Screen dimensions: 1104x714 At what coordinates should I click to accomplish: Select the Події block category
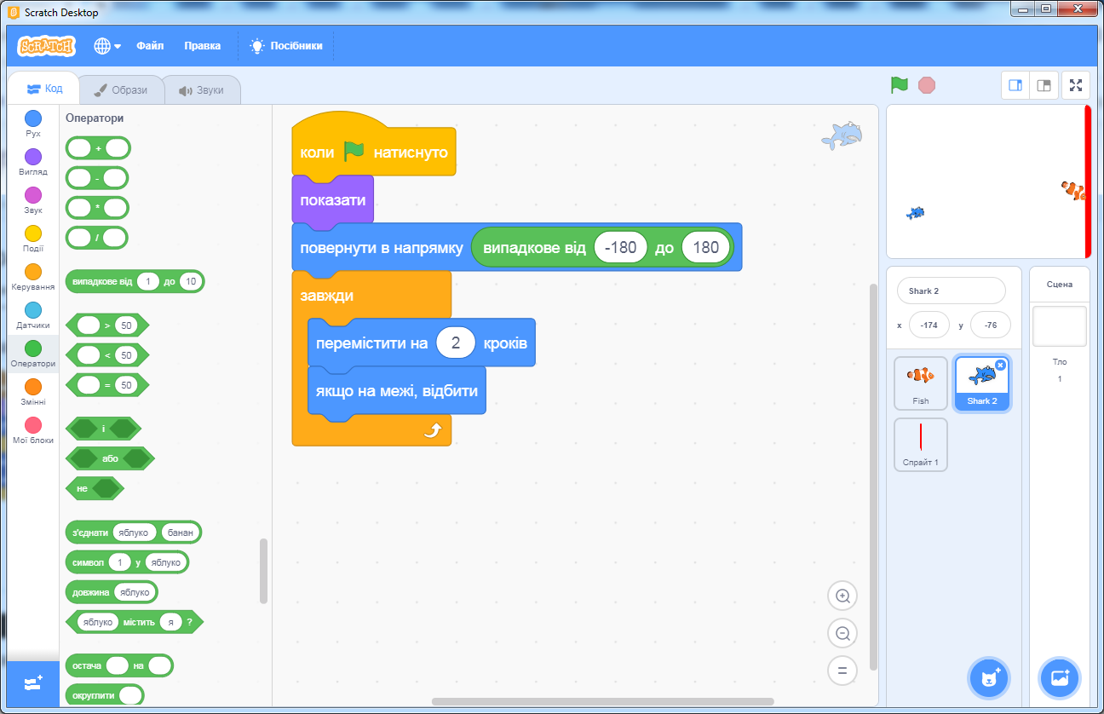33,239
